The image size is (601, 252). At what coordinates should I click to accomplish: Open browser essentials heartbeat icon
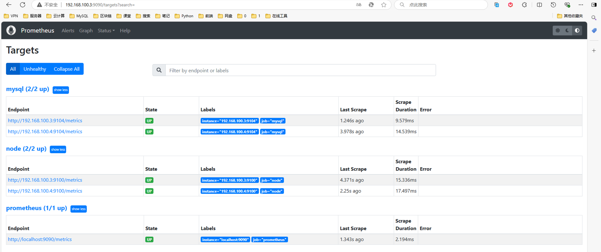coord(567,5)
